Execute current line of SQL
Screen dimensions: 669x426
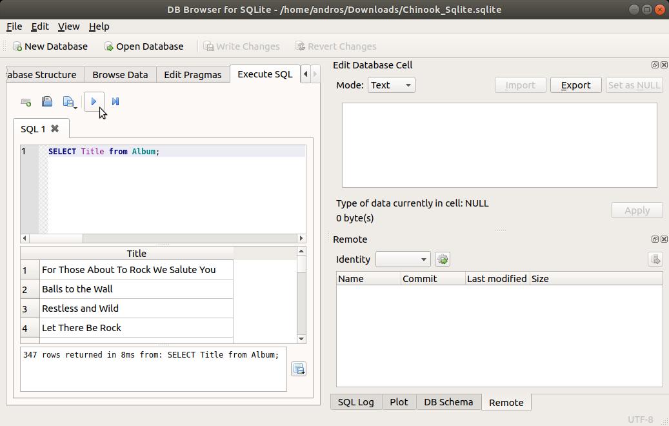coord(115,101)
